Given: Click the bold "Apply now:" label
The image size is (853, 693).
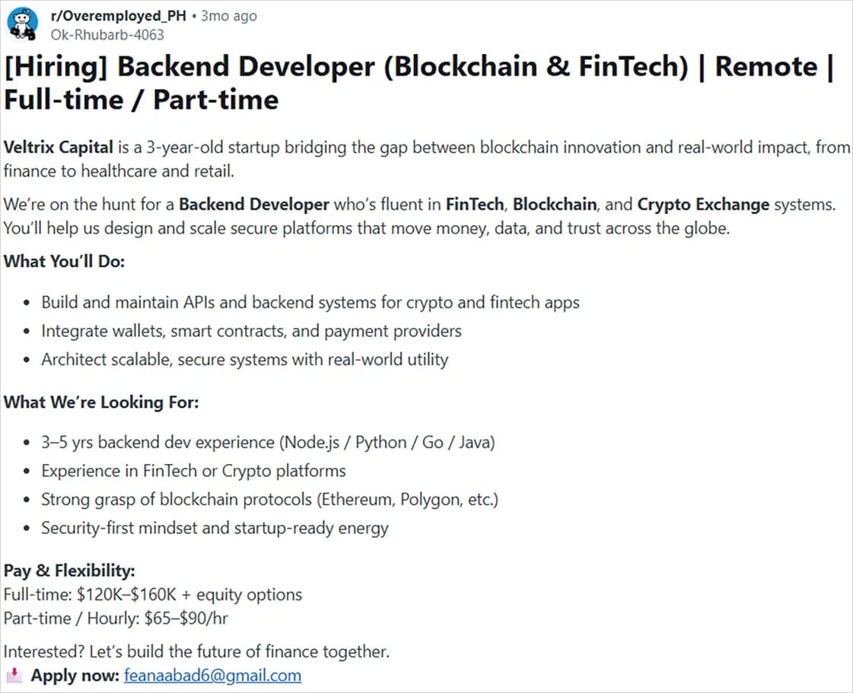Looking at the screenshot, I should [75, 675].
